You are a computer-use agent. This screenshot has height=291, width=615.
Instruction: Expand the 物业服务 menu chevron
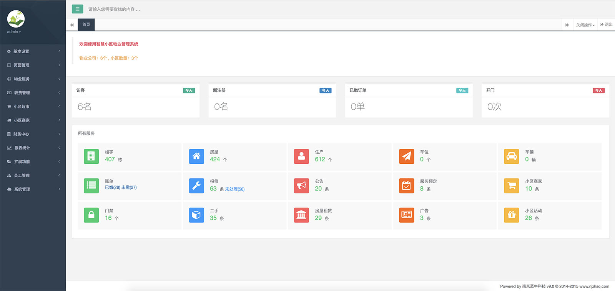(x=59, y=79)
